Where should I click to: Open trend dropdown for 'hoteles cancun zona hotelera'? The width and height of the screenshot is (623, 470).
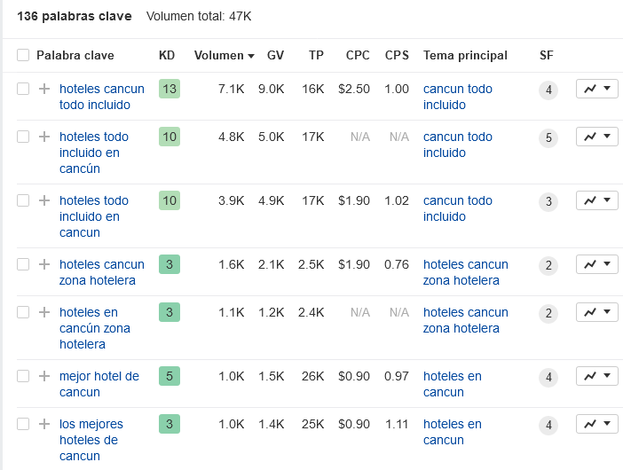click(597, 264)
